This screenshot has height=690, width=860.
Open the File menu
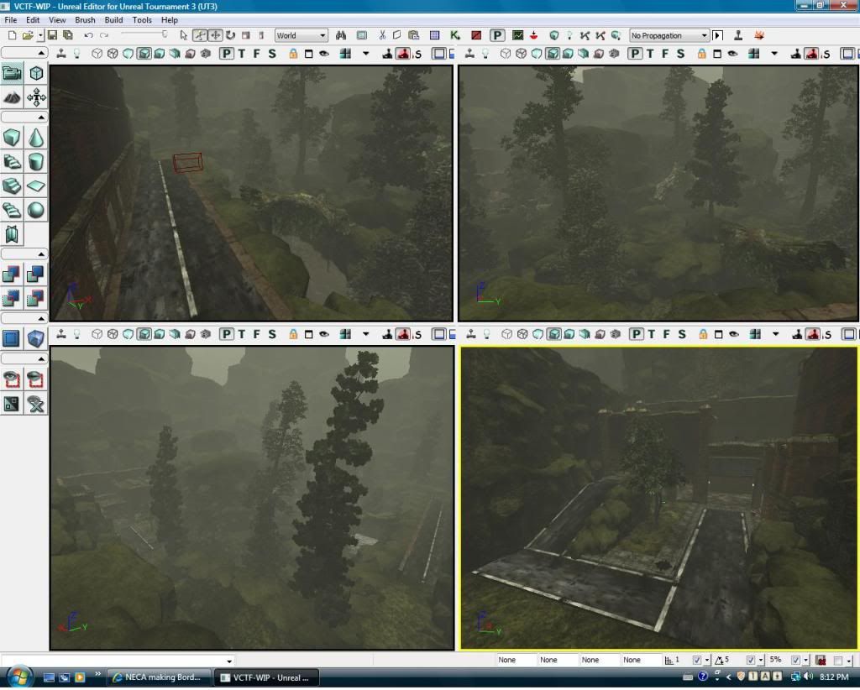(x=10, y=20)
